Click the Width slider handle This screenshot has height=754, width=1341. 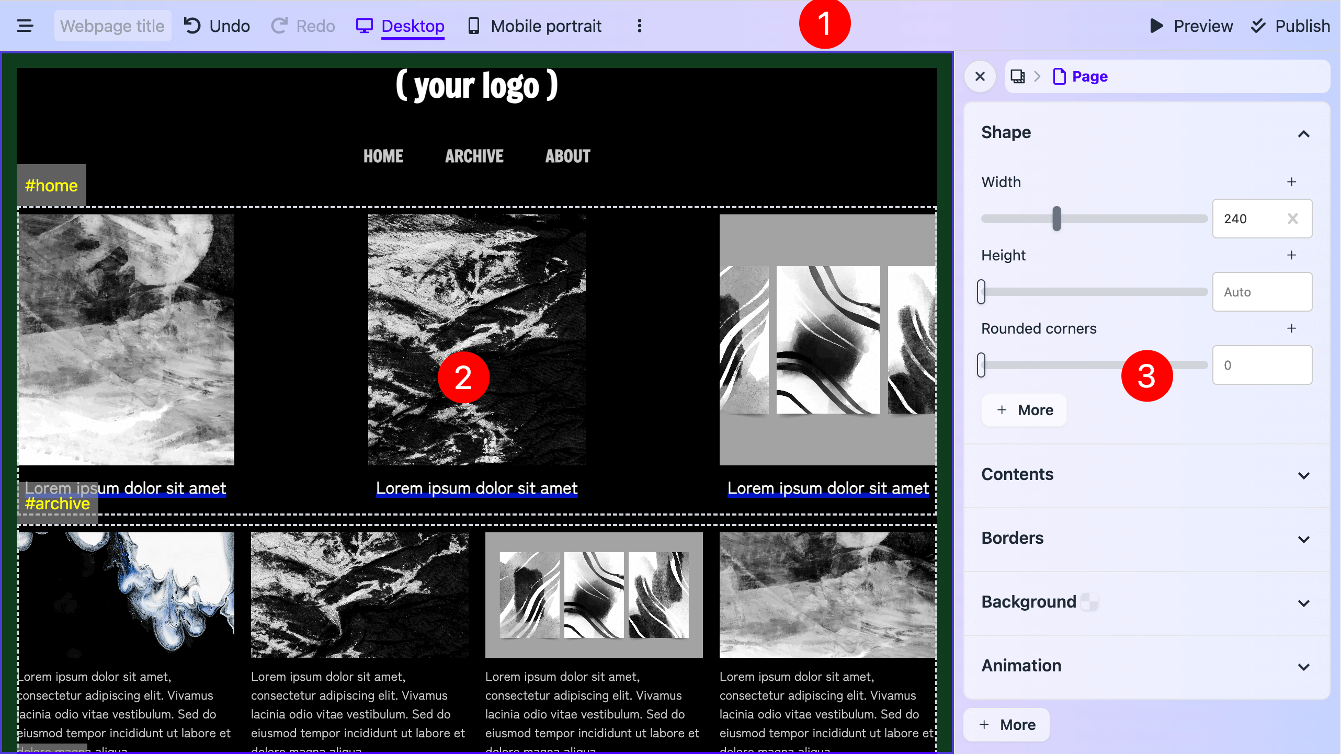[x=1056, y=219]
